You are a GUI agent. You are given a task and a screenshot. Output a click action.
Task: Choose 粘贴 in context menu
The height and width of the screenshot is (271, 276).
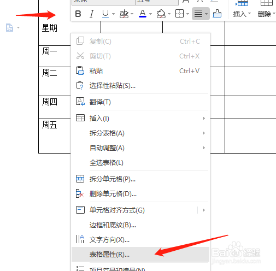pyautogui.click(x=140, y=71)
